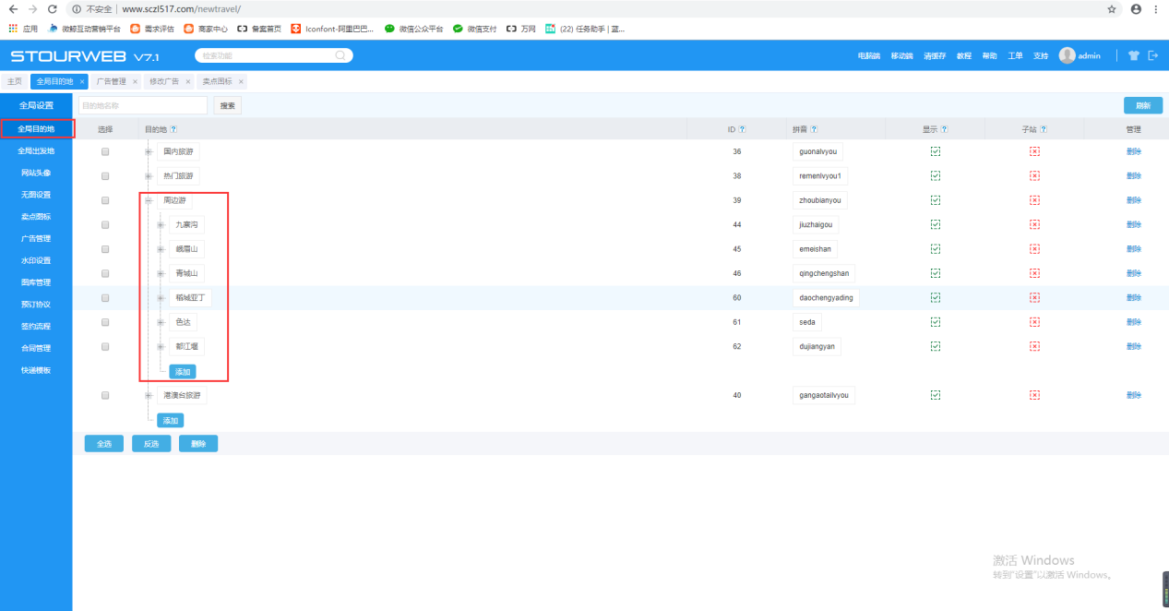Expand the 九寨沟 sub-destination node
The image size is (1169, 611).
[x=161, y=225]
